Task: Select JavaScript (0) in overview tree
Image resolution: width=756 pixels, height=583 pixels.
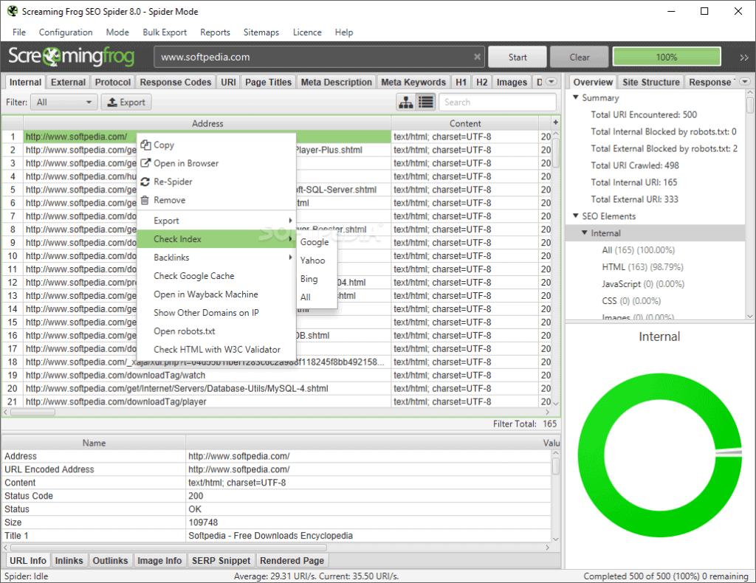Action: [643, 284]
